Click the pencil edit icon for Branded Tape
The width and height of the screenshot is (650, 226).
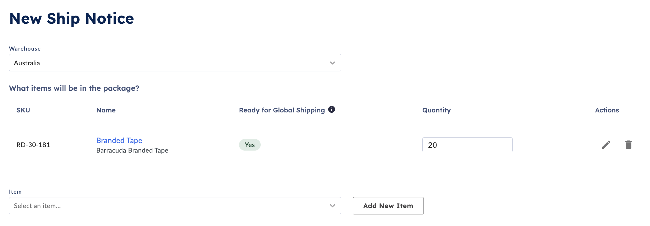click(x=606, y=145)
